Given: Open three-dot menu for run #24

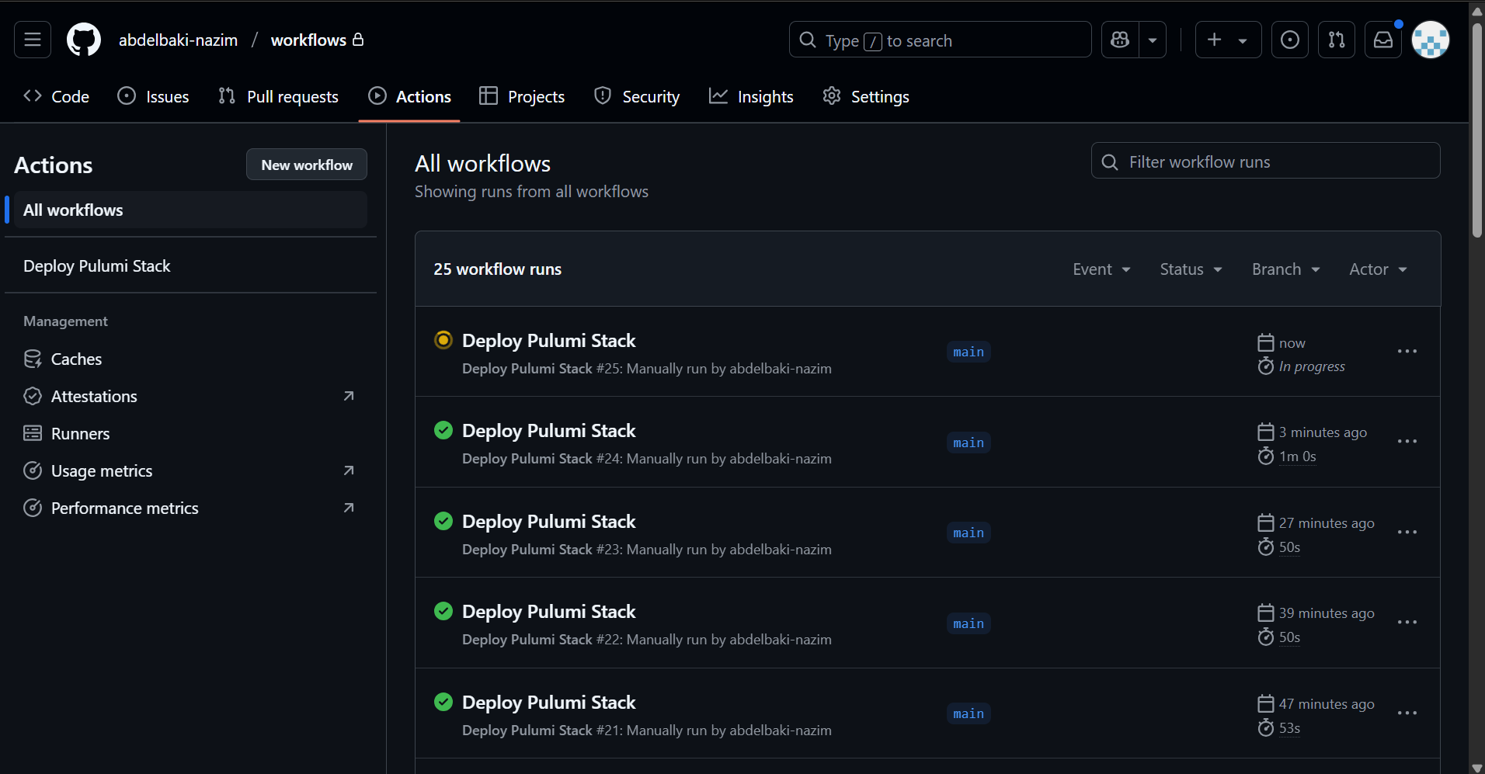Looking at the screenshot, I should 1407,441.
